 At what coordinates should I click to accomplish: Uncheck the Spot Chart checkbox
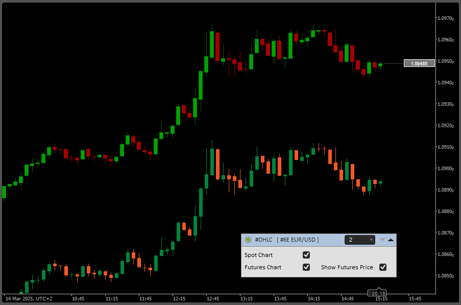(306, 255)
